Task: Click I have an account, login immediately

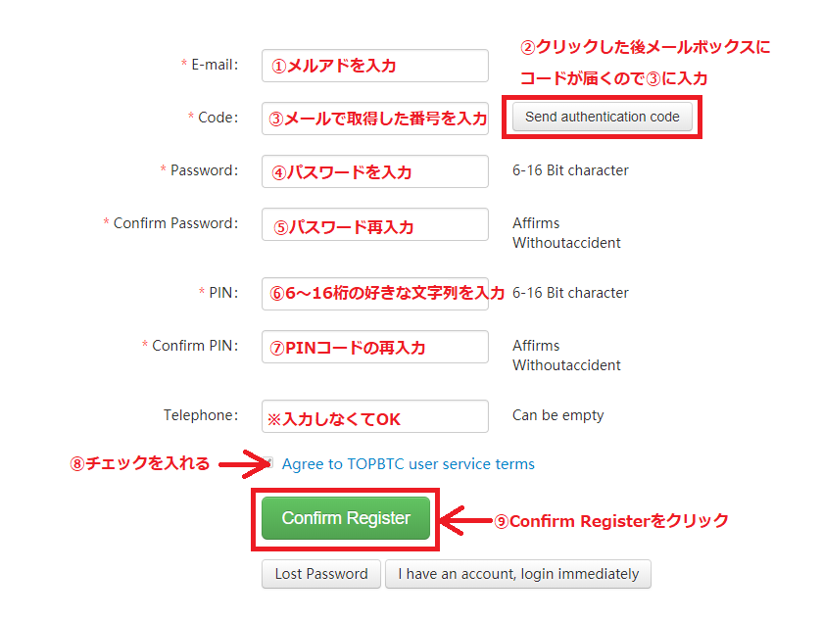Action: [518, 574]
